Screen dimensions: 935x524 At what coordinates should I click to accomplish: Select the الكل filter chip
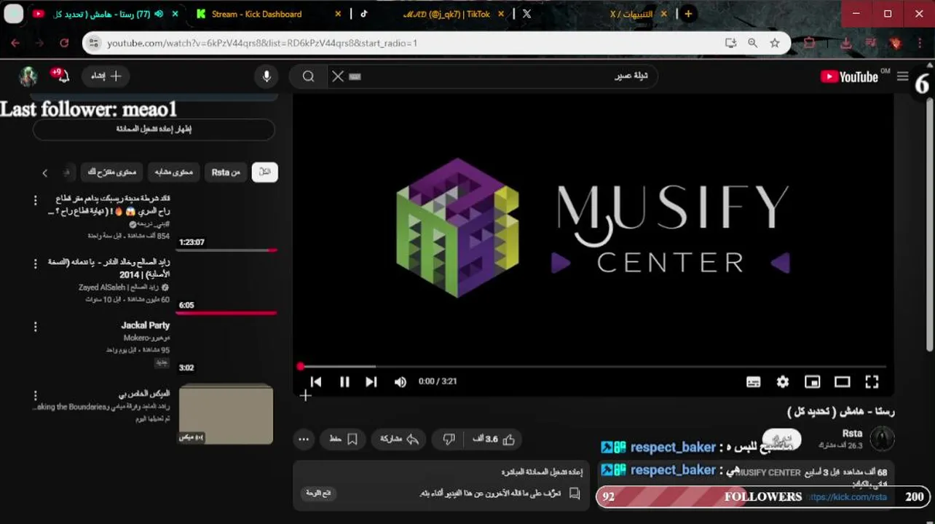[265, 172]
